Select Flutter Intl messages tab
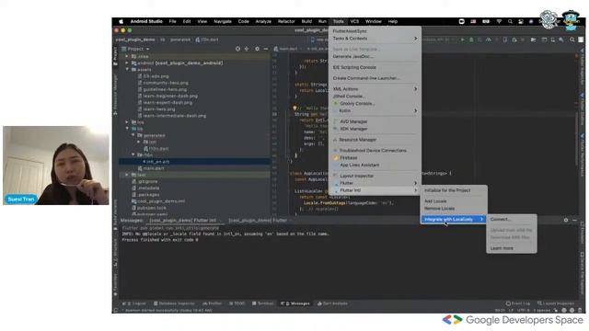The image size is (589, 331). [x=183, y=221]
